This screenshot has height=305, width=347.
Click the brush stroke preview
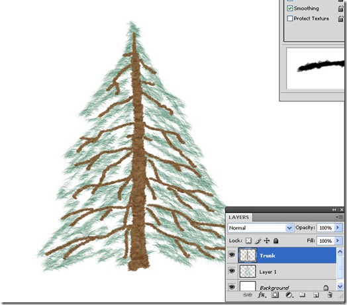[315, 69]
